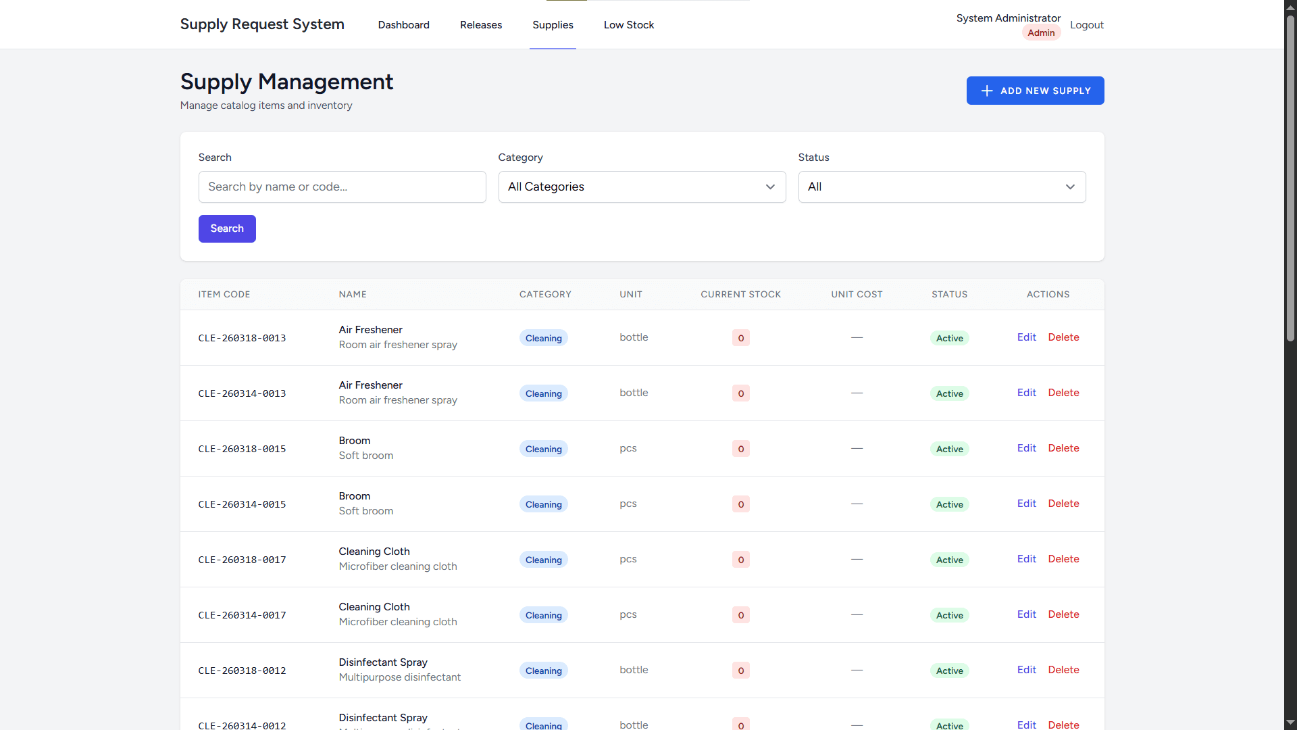Click the Supply Management heading
This screenshot has width=1297, height=730.
point(286,82)
